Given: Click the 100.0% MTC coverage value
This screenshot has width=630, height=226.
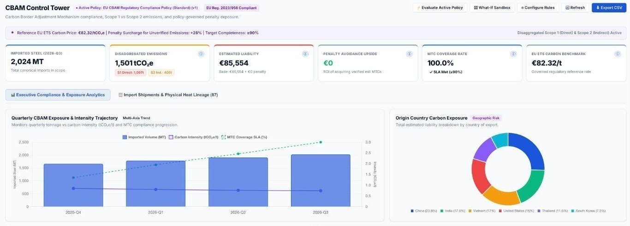Looking at the screenshot, I should point(440,63).
